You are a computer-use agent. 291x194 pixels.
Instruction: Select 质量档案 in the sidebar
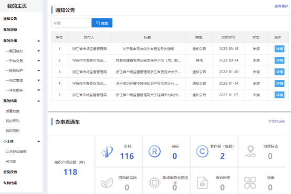[x=13, y=111]
